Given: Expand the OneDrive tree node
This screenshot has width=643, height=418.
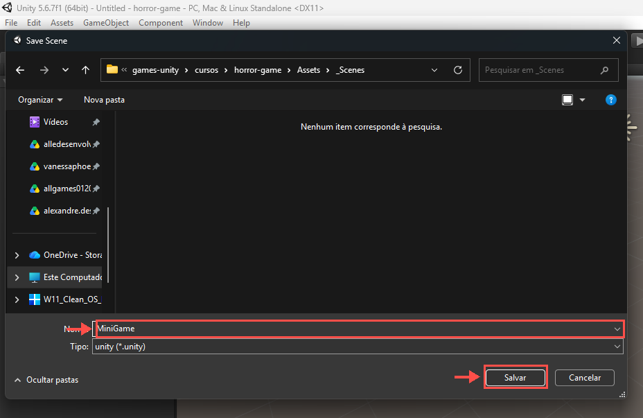Looking at the screenshot, I should [x=17, y=255].
